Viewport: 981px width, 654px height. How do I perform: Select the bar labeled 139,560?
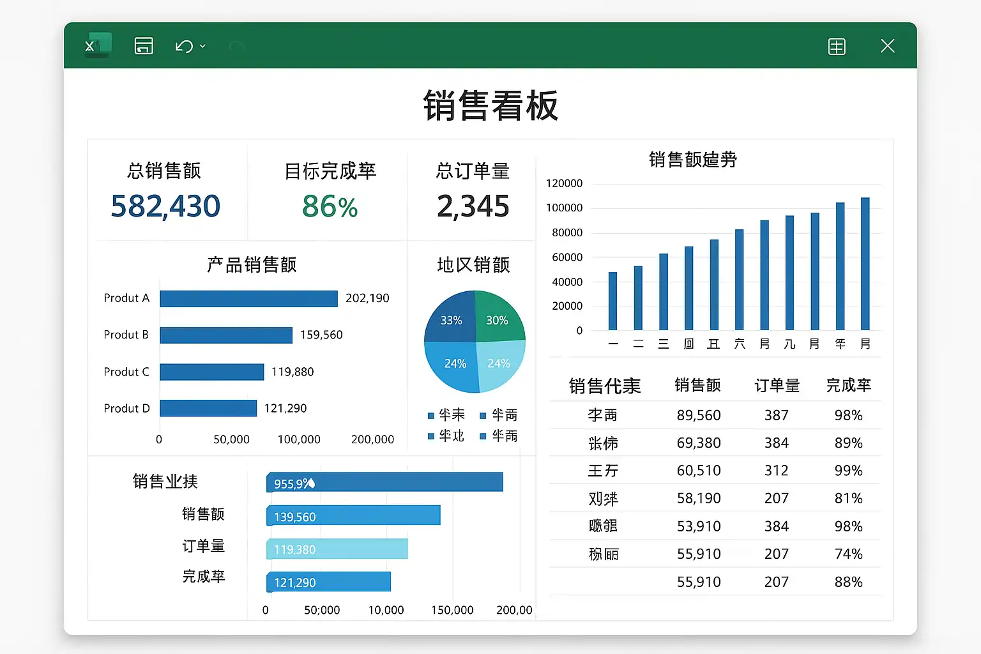(x=353, y=515)
